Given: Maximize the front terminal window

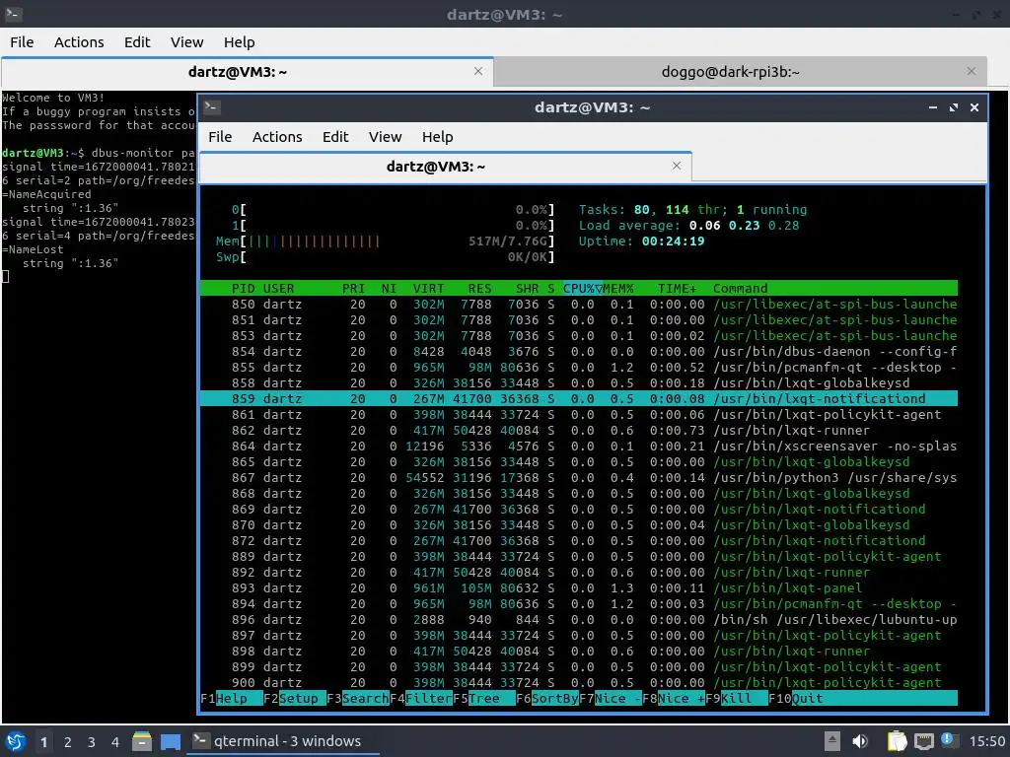Looking at the screenshot, I should point(954,107).
